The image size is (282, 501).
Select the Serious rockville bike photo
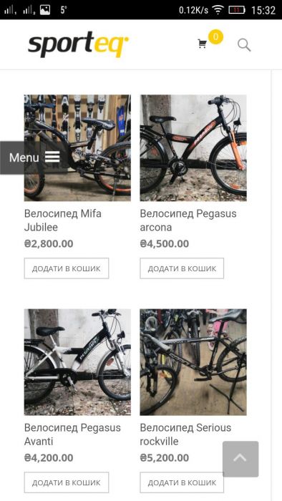[193, 362]
